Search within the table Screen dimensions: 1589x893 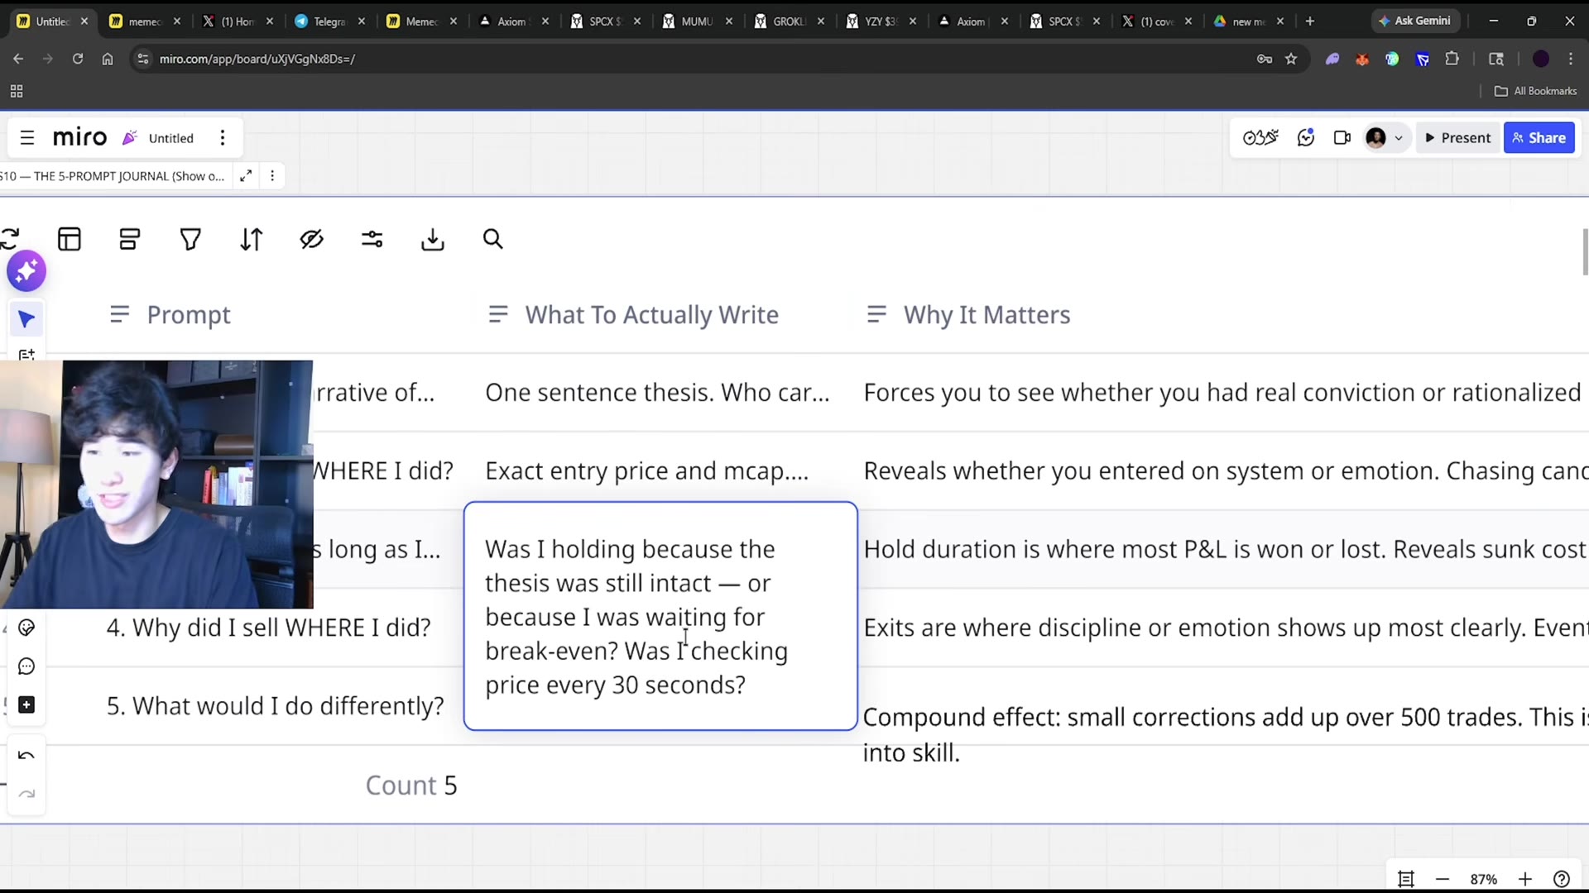click(493, 240)
